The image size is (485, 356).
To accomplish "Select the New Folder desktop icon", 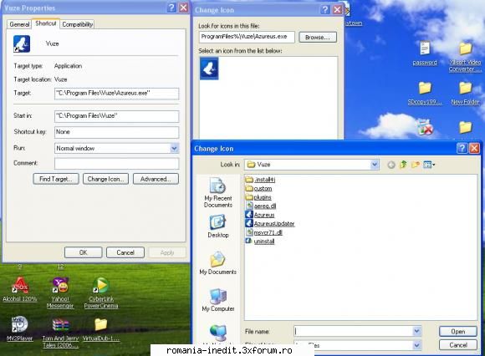I will click(465, 94).
